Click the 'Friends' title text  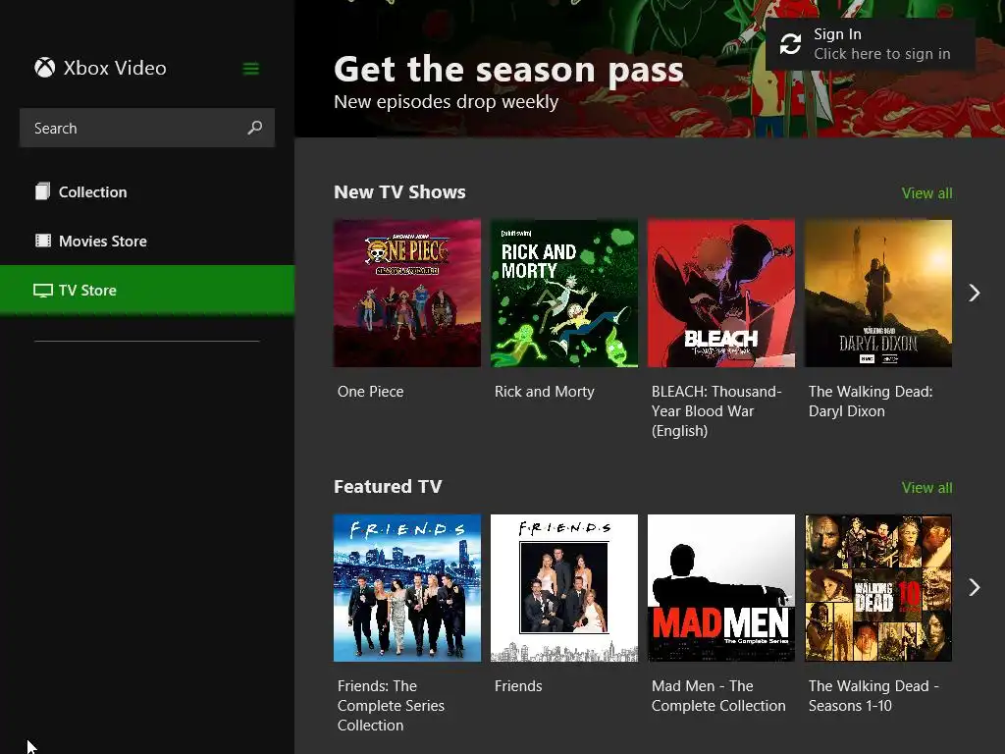coord(518,686)
